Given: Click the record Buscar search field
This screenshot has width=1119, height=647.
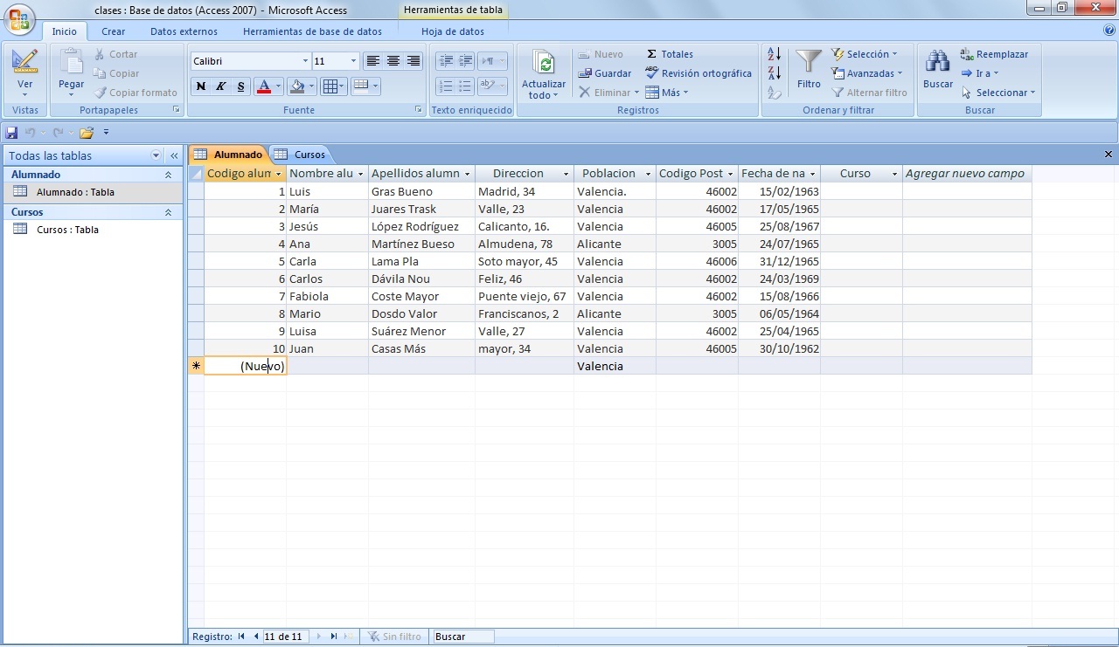Looking at the screenshot, I should [x=462, y=637].
